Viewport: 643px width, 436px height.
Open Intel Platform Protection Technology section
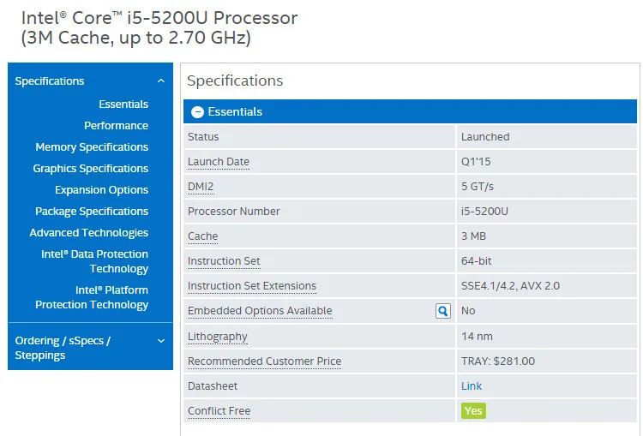tap(92, 297)
